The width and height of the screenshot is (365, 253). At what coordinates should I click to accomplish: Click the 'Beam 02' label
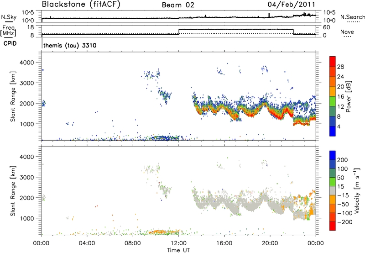(x=178, y=5)
